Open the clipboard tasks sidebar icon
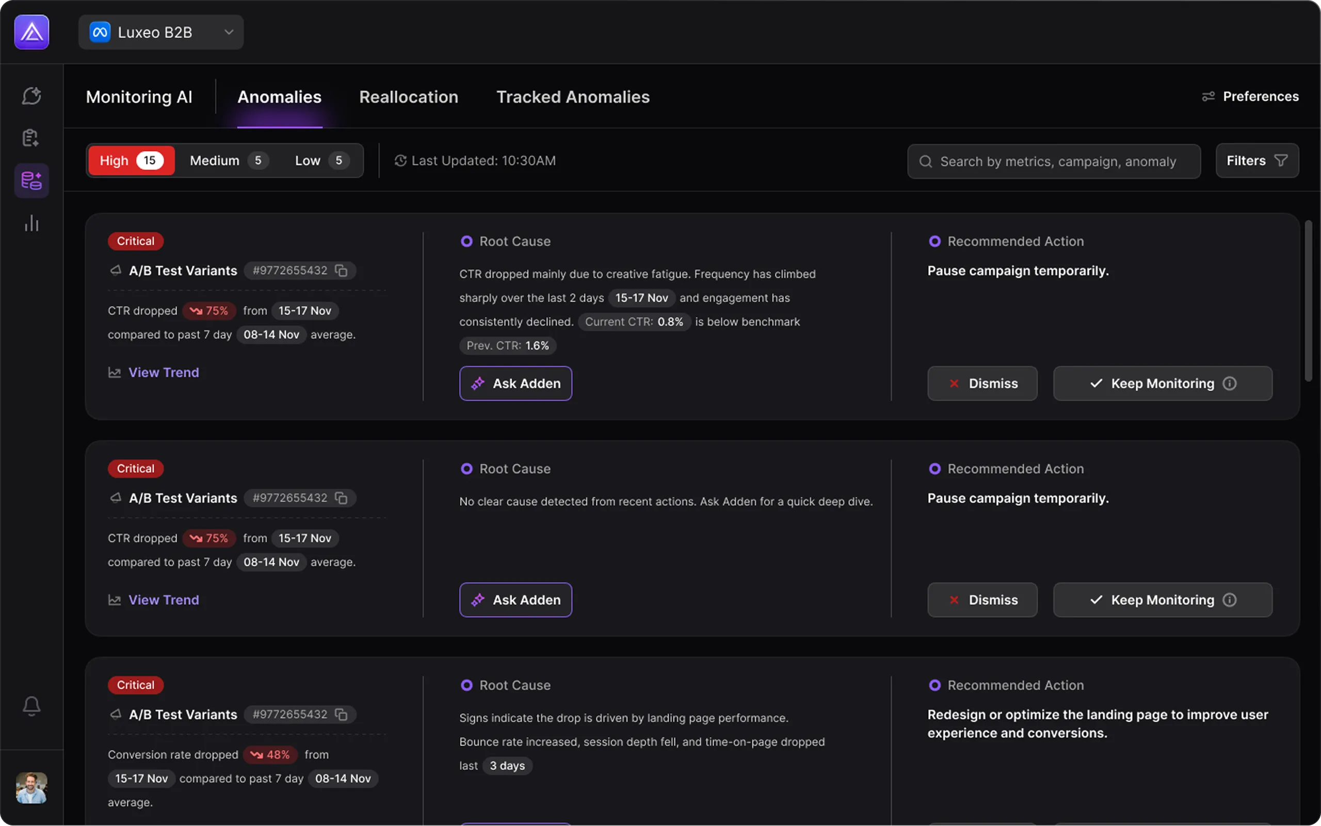Viewport: 1321px width, 826px height. tap(31, 138)
